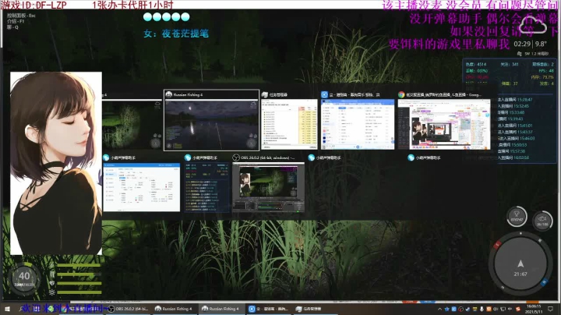Open the trophy circle icon above compass

(517, 217)
